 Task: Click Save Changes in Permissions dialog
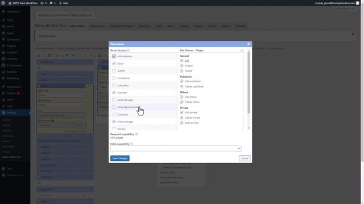[x=120, y=159]
